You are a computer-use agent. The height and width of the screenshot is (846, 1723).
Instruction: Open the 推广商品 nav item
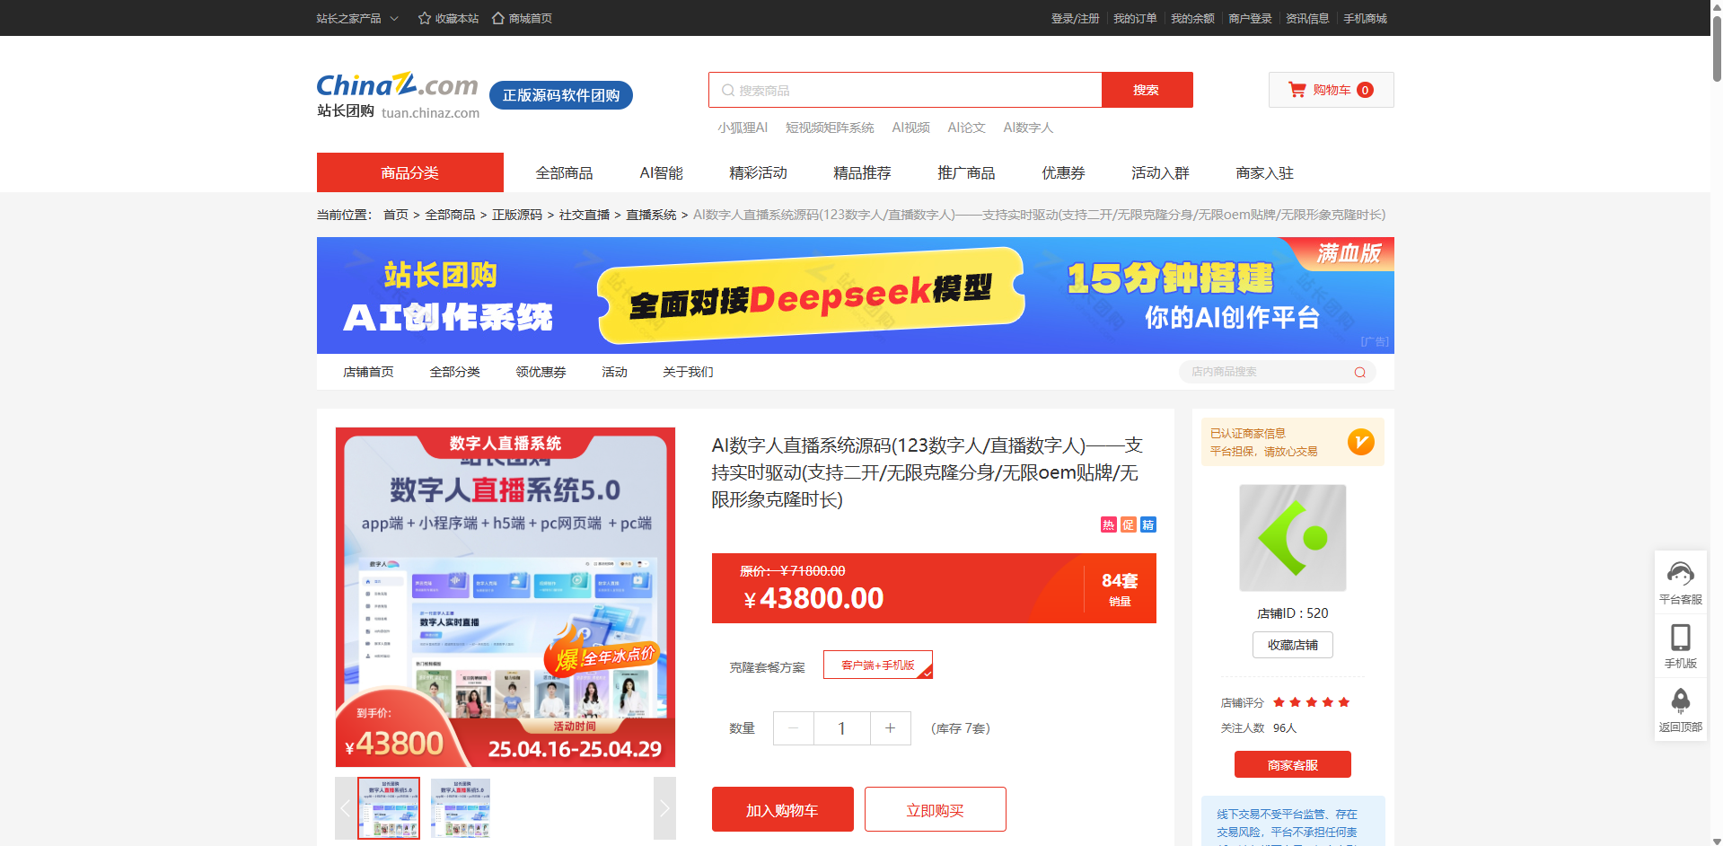tap(967, 172)
